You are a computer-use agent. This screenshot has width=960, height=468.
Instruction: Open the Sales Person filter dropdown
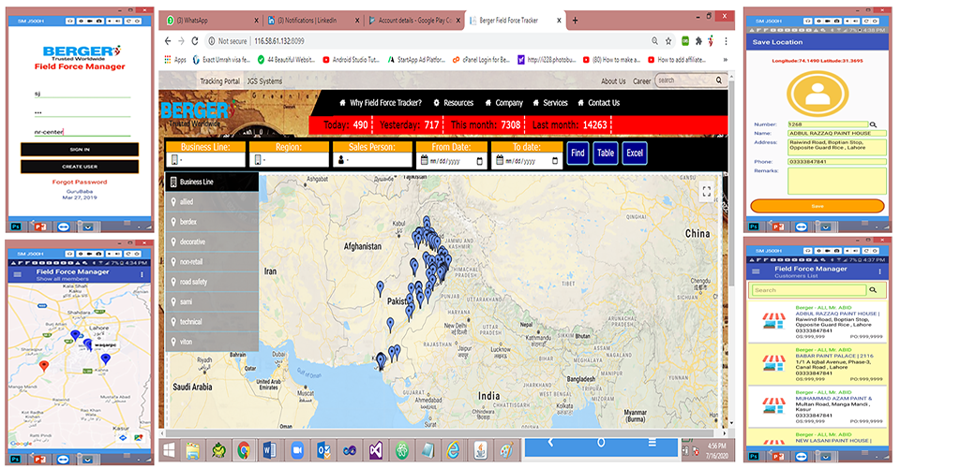[x=372, y=160]
